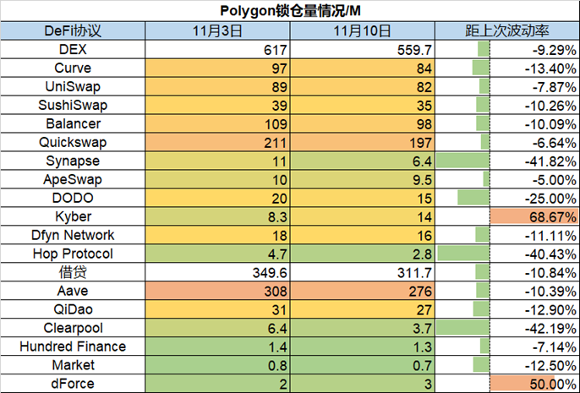Image resolution: width=580 pixels, height=393 pixels.
Task: Click the DEX total 617 cell
Action: click(x=217, y=49)
